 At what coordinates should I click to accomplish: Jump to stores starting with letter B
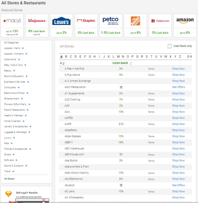pos(66,57)
